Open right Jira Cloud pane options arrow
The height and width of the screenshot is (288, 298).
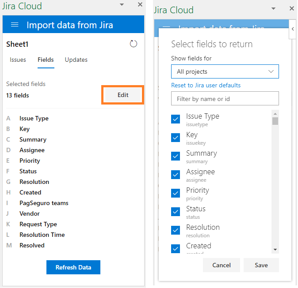pyautogui.click(x=273, y=8)
